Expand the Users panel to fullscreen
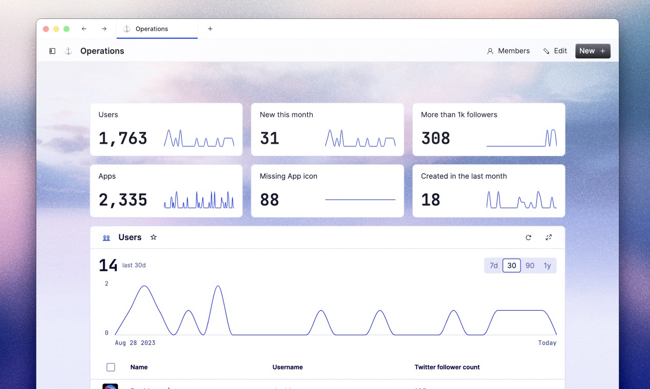 point(549,237)
